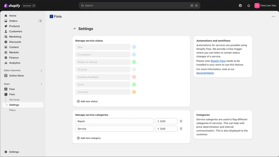
Task: Delete the Repair category
Action: (181, 121)
